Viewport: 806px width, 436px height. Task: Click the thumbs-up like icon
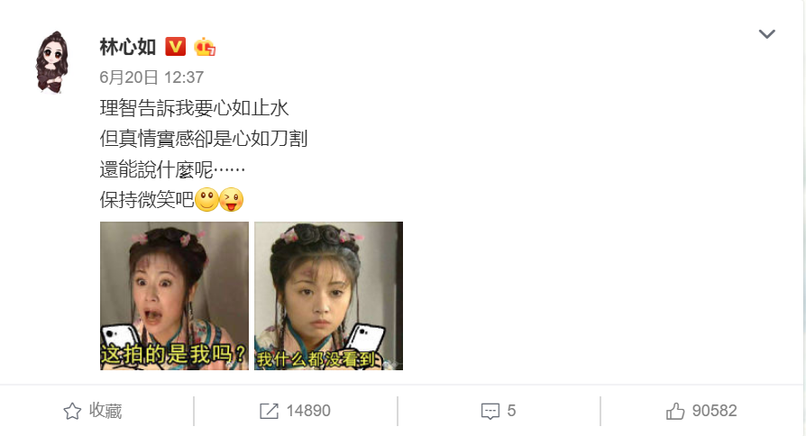675,411
